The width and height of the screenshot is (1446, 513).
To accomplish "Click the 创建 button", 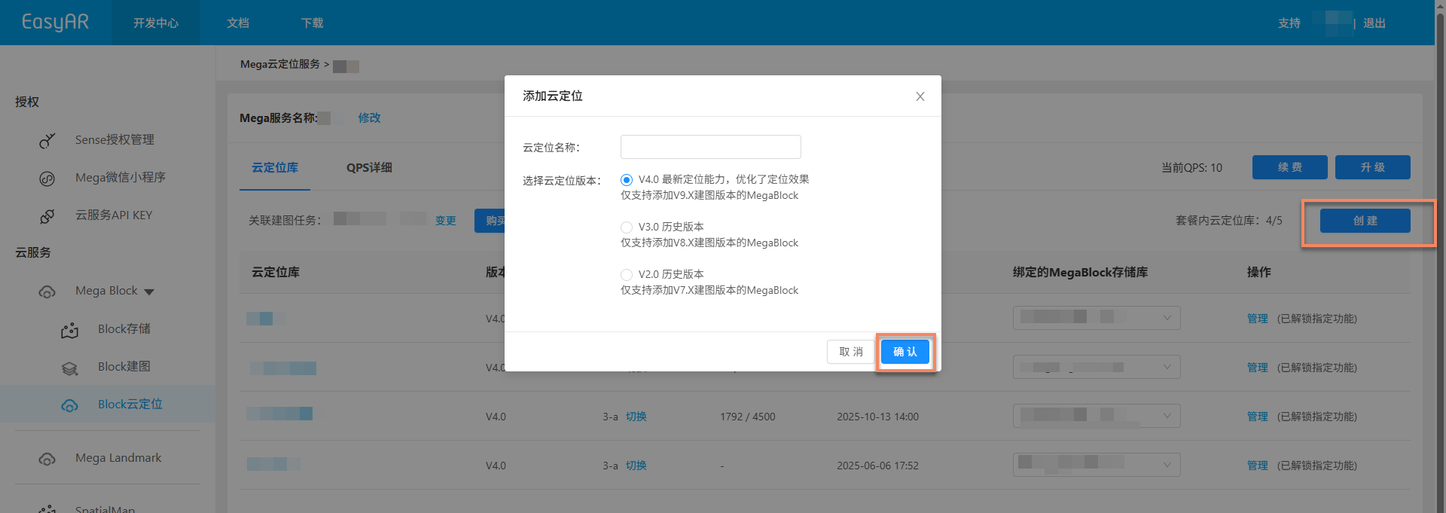I will coord(1365,221).
